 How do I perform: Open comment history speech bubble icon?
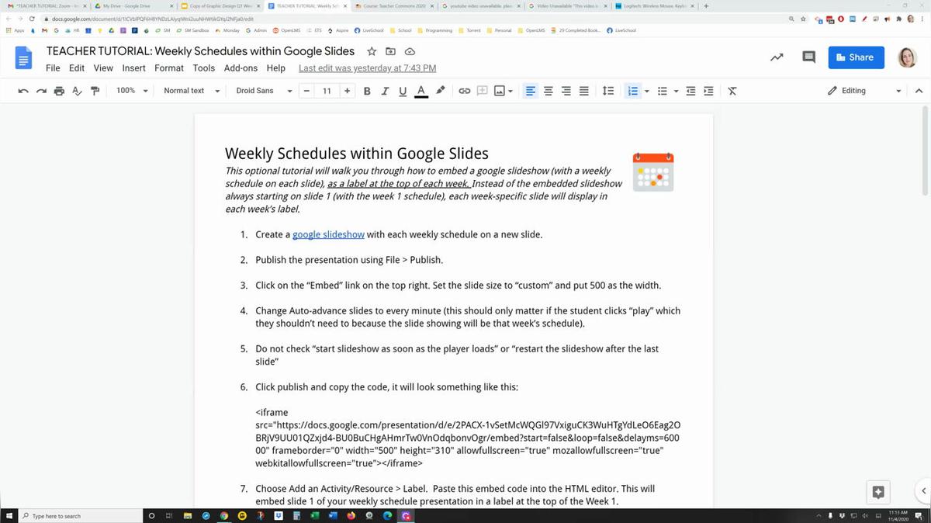pyautogui.click(x=808, y=57)
